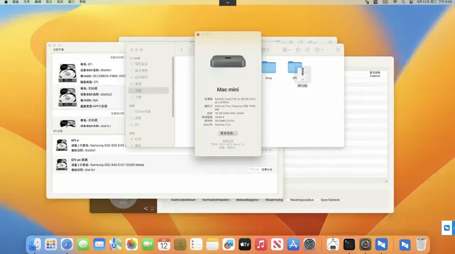
Task: Expand the collapsed toolbar chevron at top center
Action: click(x=227, y=3)
